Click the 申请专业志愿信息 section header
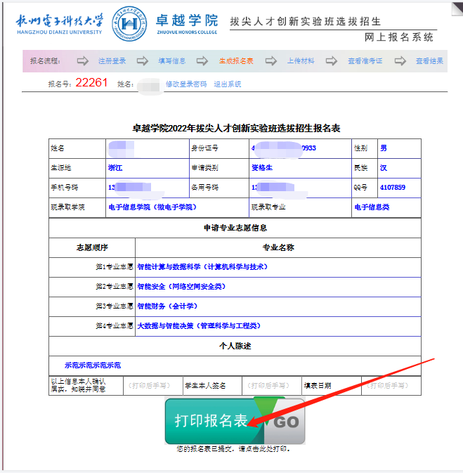Screen dimensions: 463x473 tap(235, 228)
